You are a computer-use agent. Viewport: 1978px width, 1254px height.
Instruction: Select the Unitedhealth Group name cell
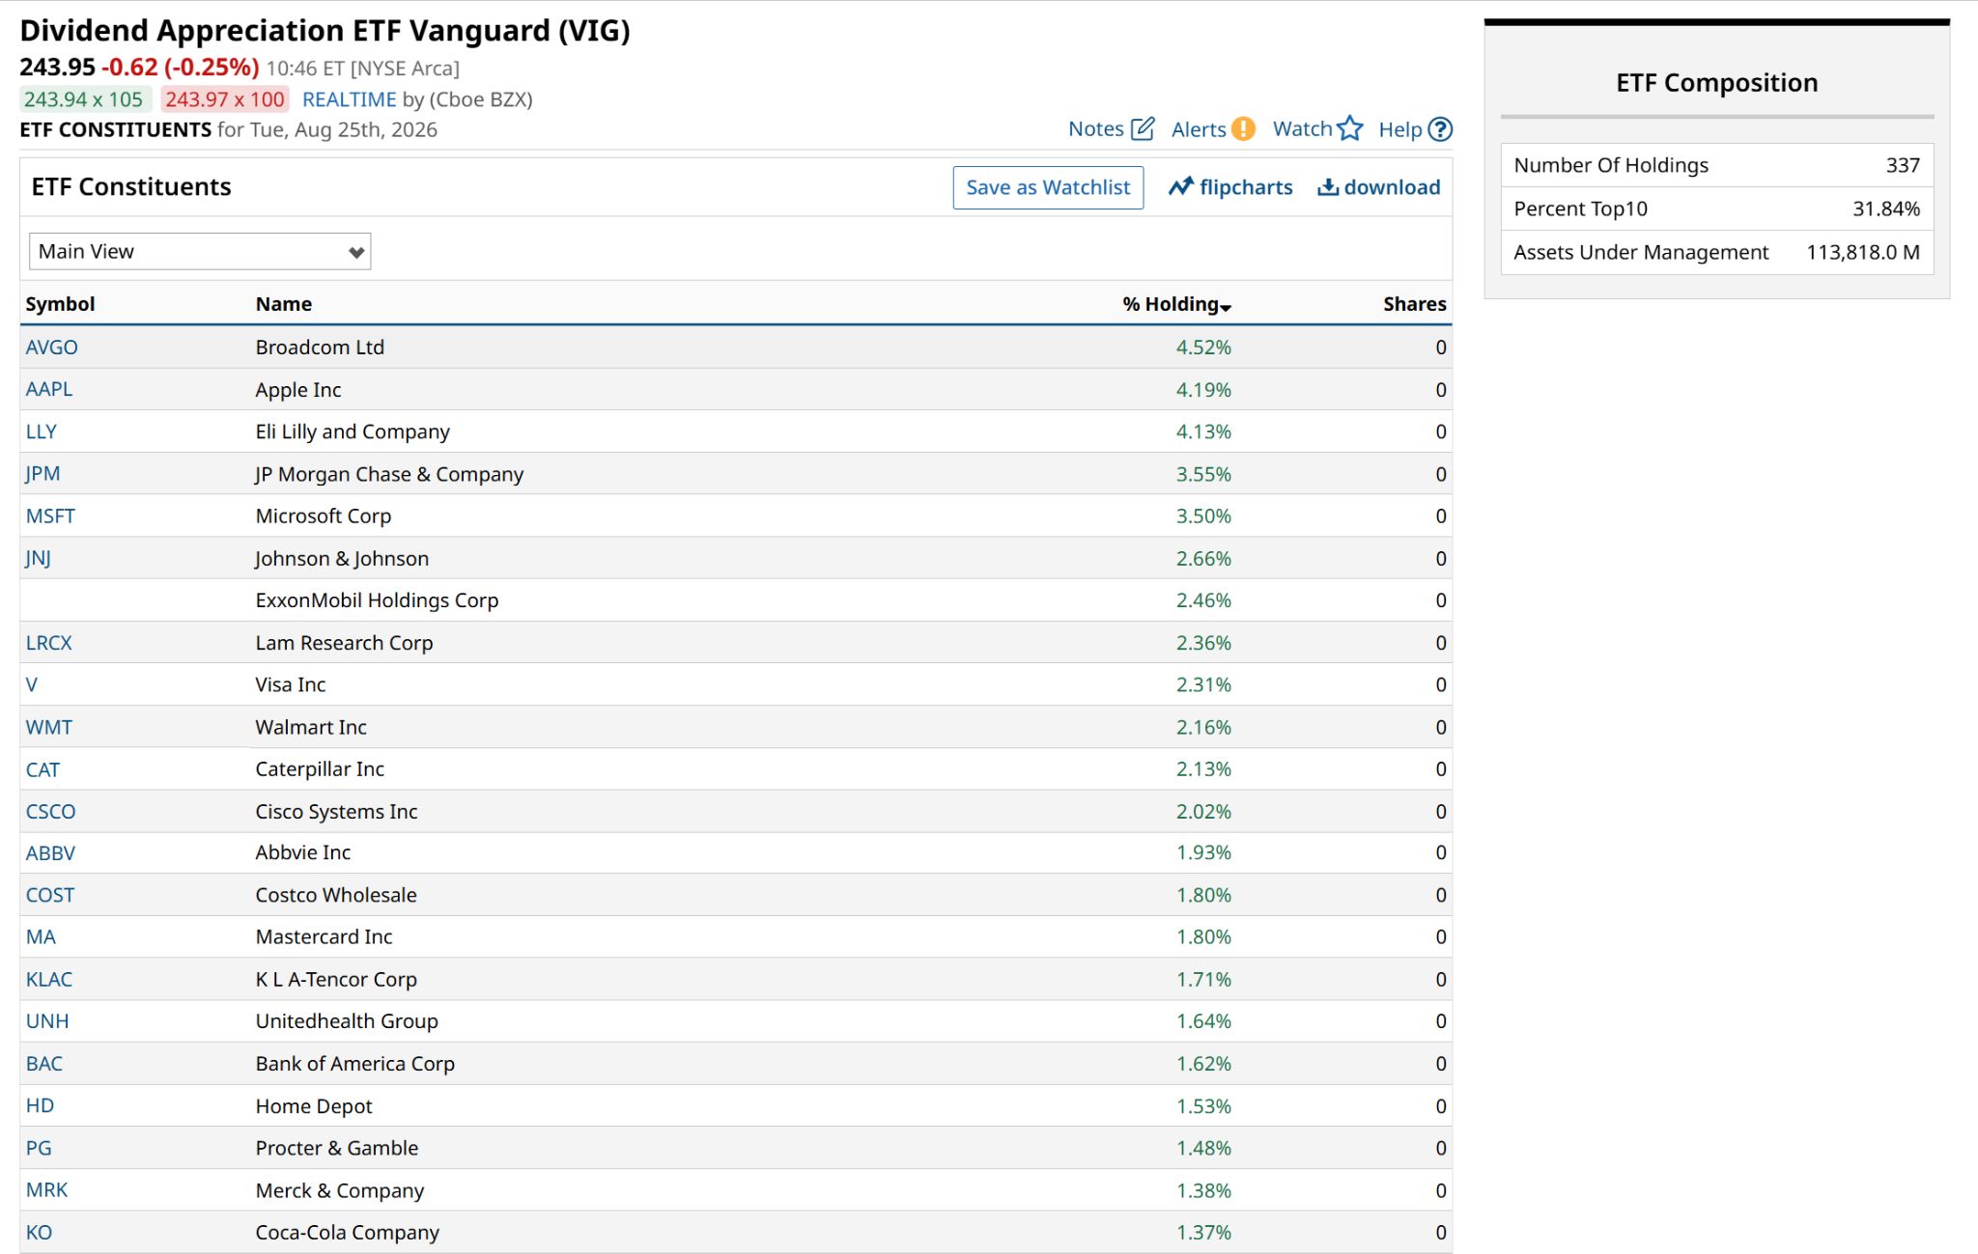click(347, 1021)
